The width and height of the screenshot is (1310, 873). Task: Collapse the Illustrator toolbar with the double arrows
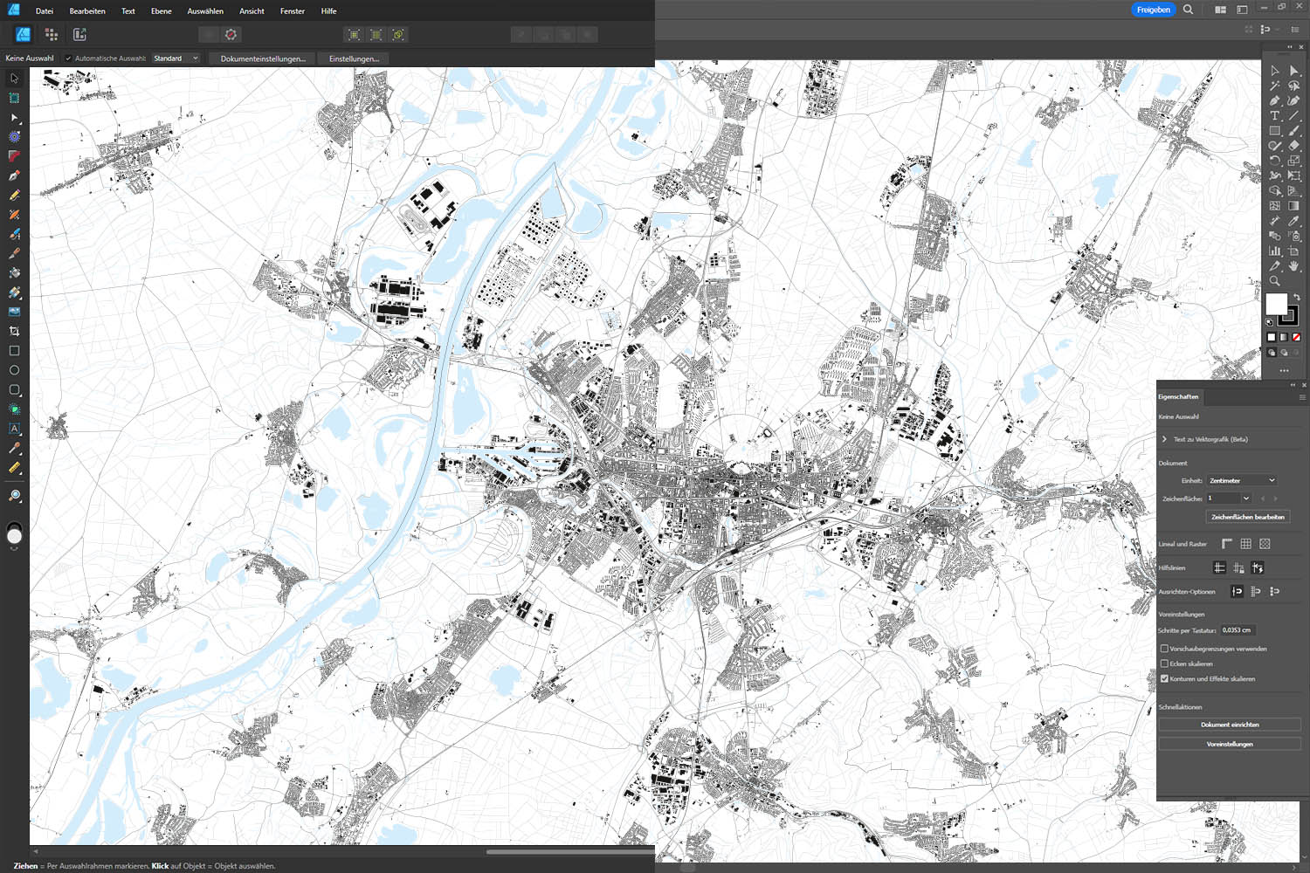(x=1290, y=46)
